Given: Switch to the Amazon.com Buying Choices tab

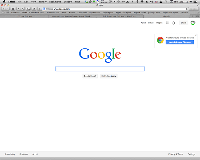Looking at the screenshot, I should tap(72, 16).
